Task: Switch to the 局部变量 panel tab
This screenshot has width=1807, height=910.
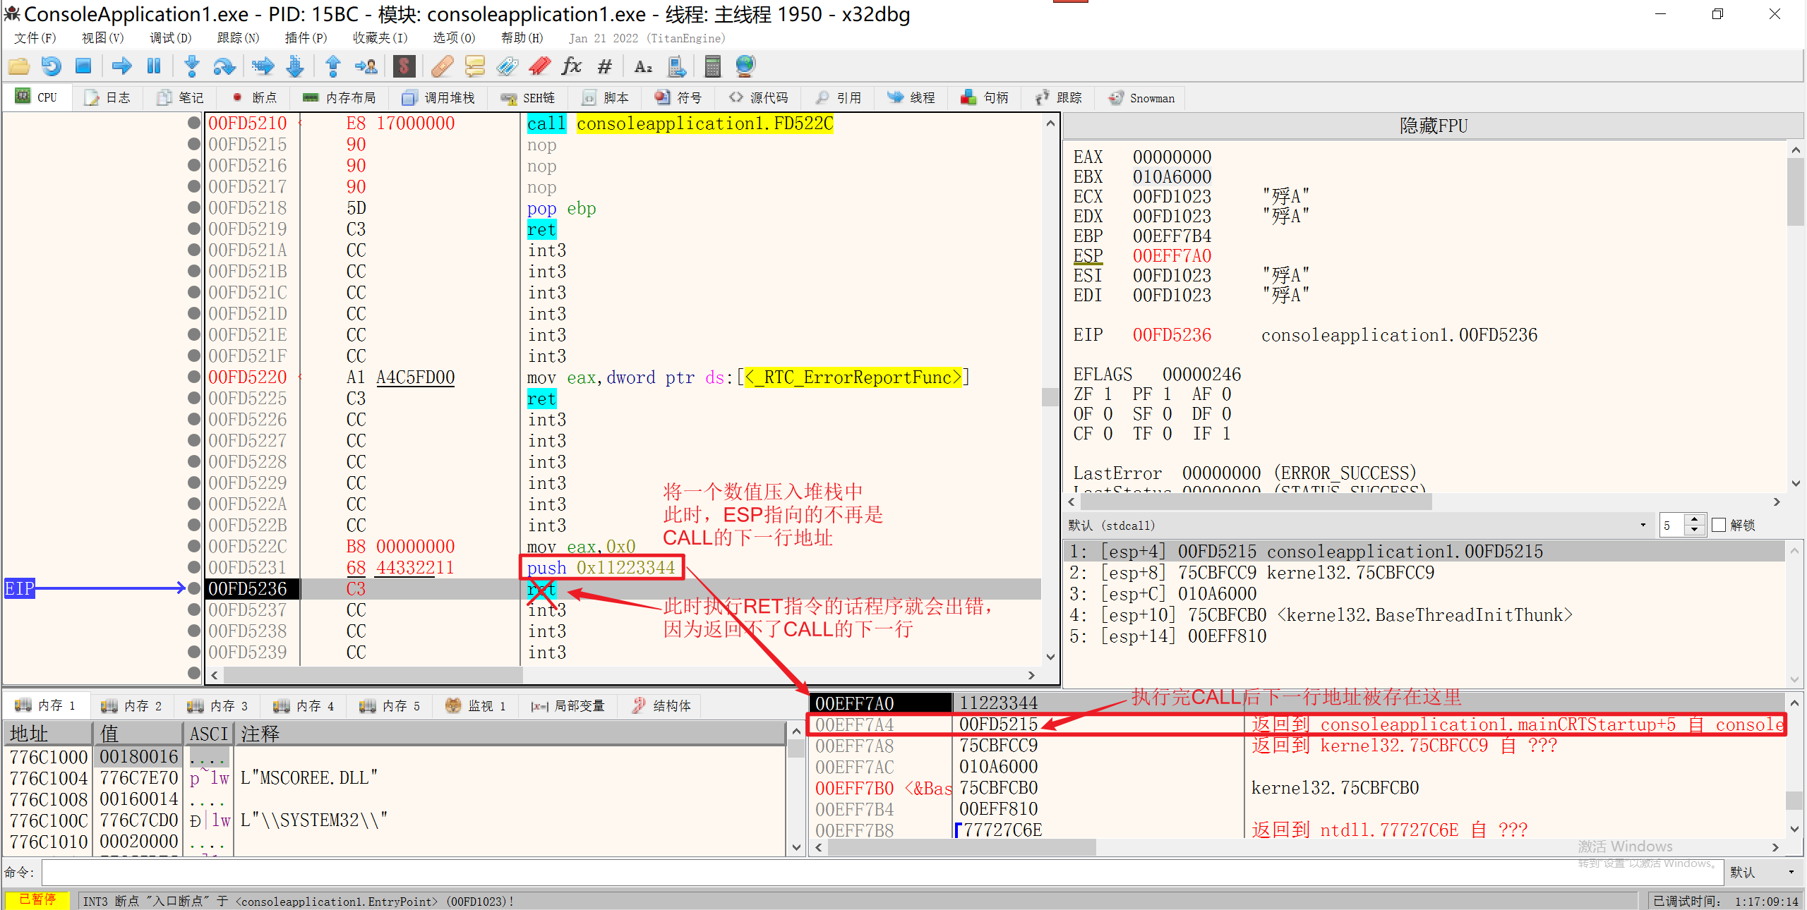Action: (568, 705)
